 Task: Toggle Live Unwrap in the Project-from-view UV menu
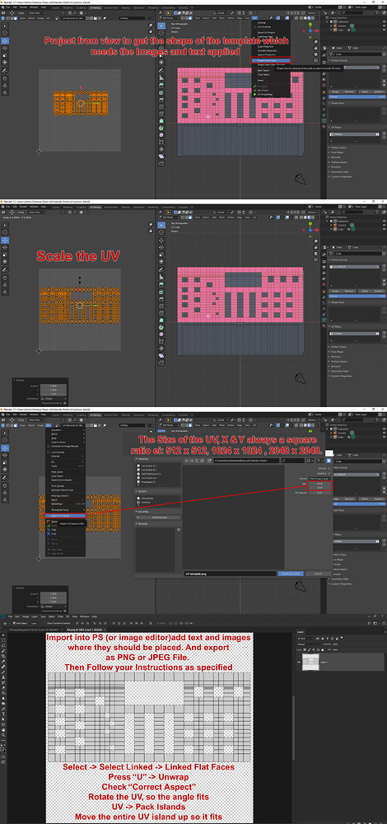coord(263,27)
